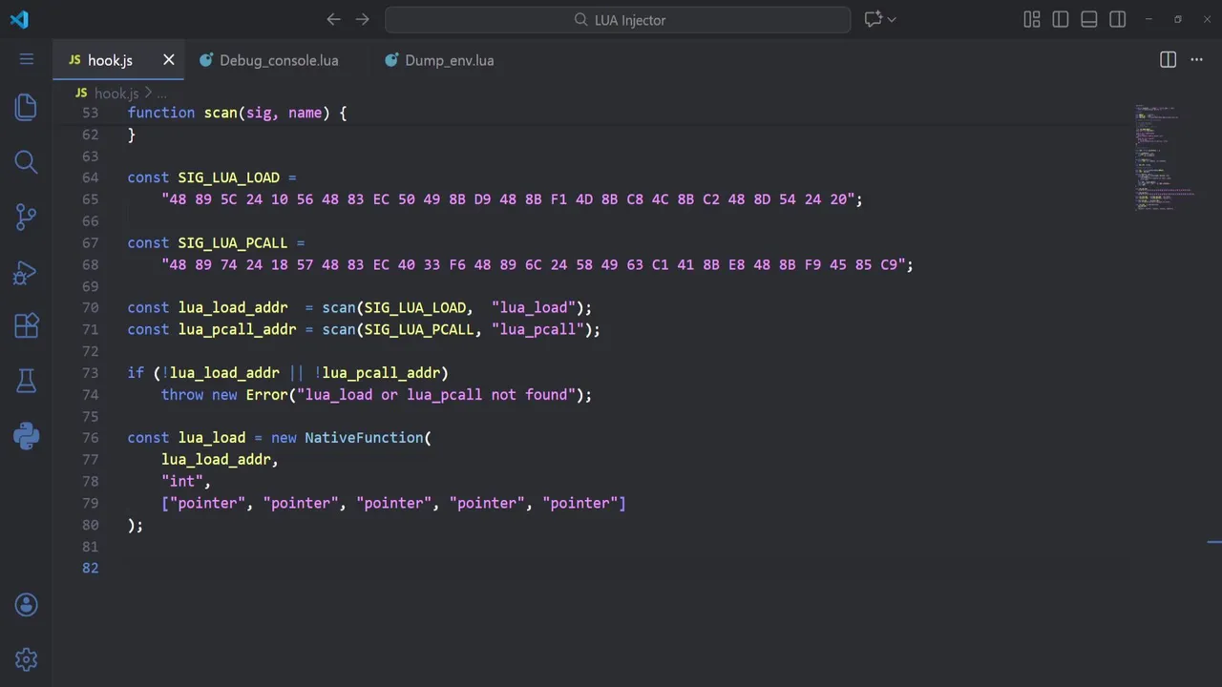Screen dimensions: 1222x687
Task: Open the editor More Actions menu
Action: (1196, 60)
